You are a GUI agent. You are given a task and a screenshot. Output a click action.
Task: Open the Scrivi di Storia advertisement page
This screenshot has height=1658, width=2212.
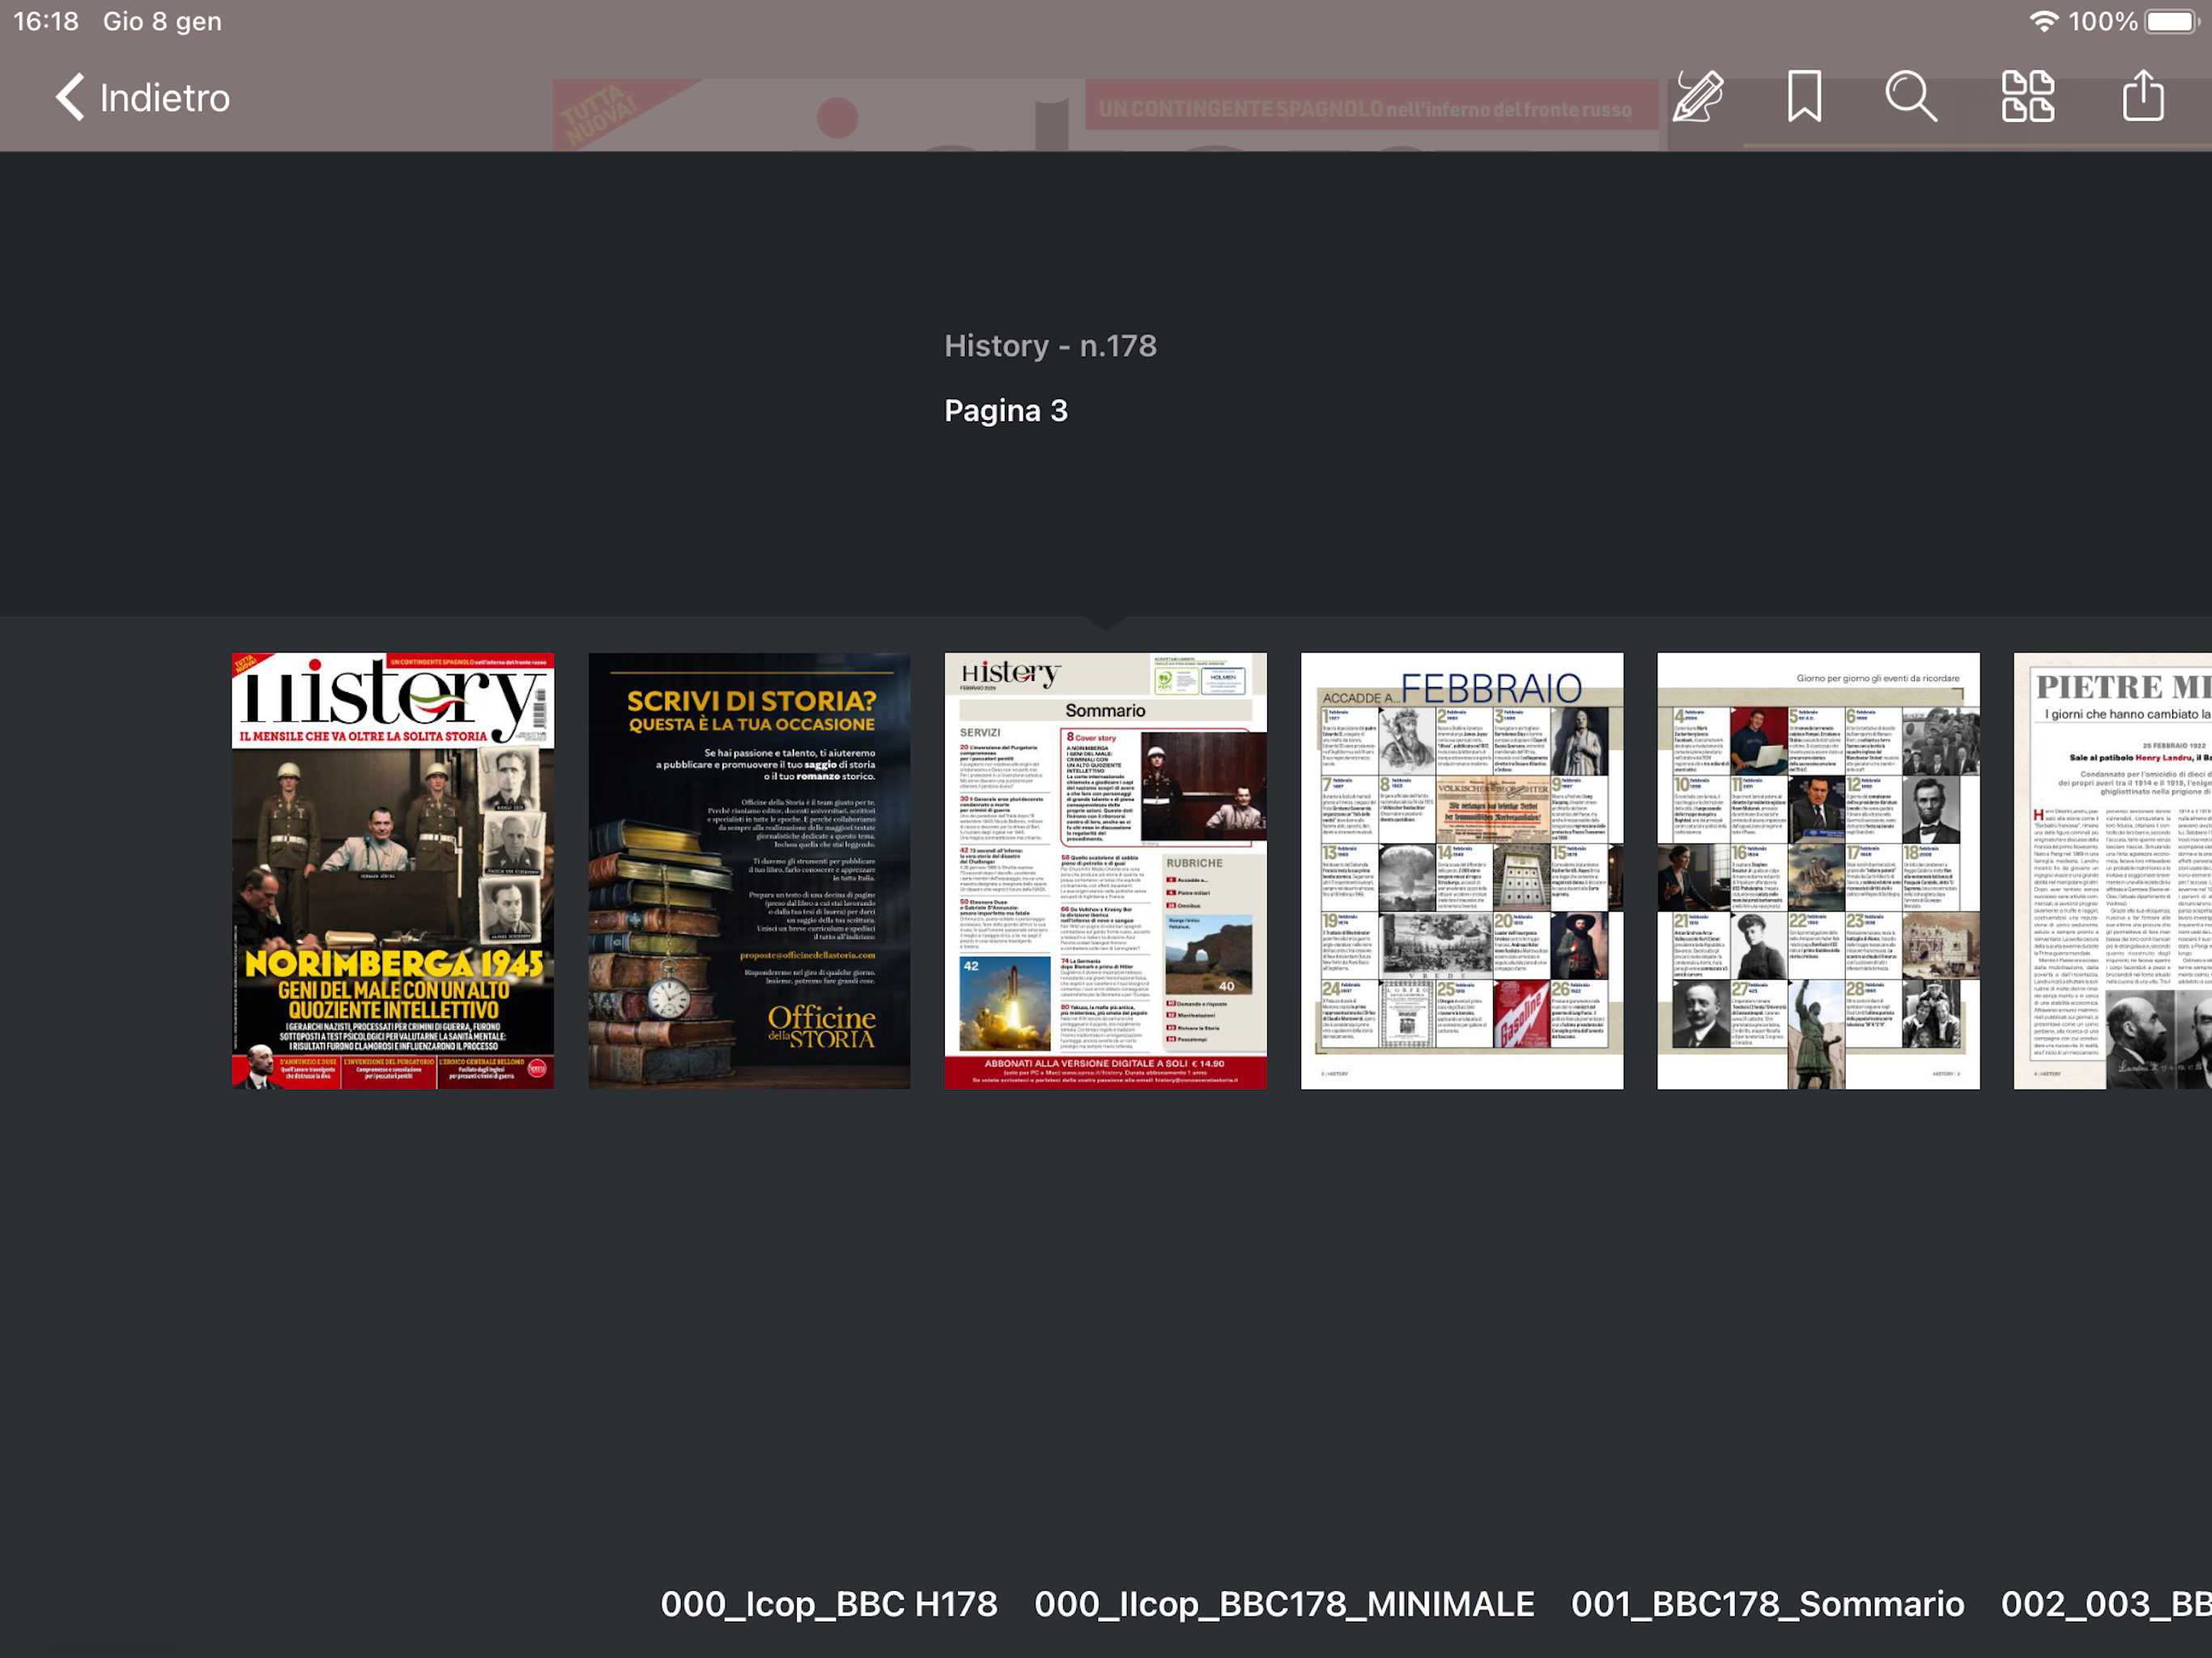(x=749, y=871)
